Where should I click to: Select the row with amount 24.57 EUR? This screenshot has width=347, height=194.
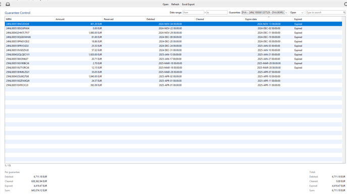tap(173, 81)
